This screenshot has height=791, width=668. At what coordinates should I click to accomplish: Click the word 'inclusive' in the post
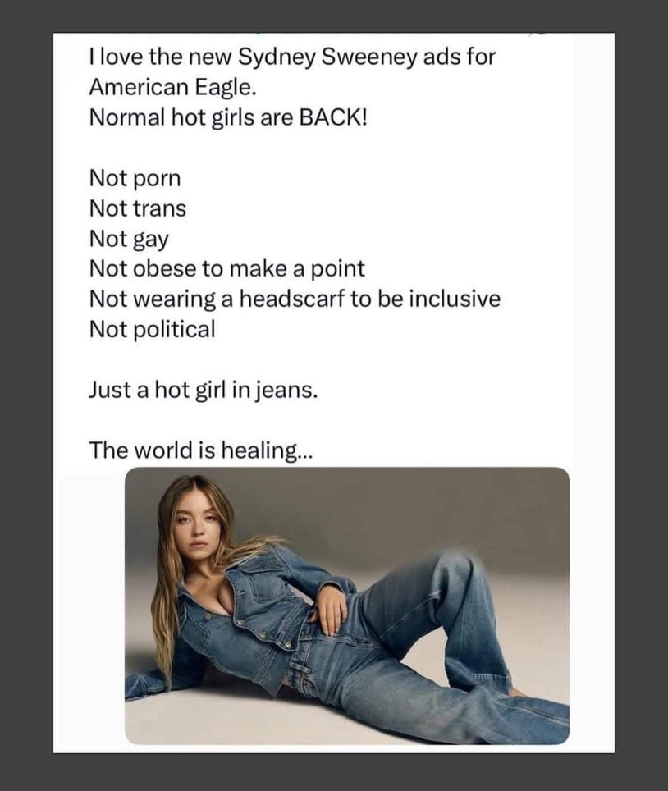point(455,299)
